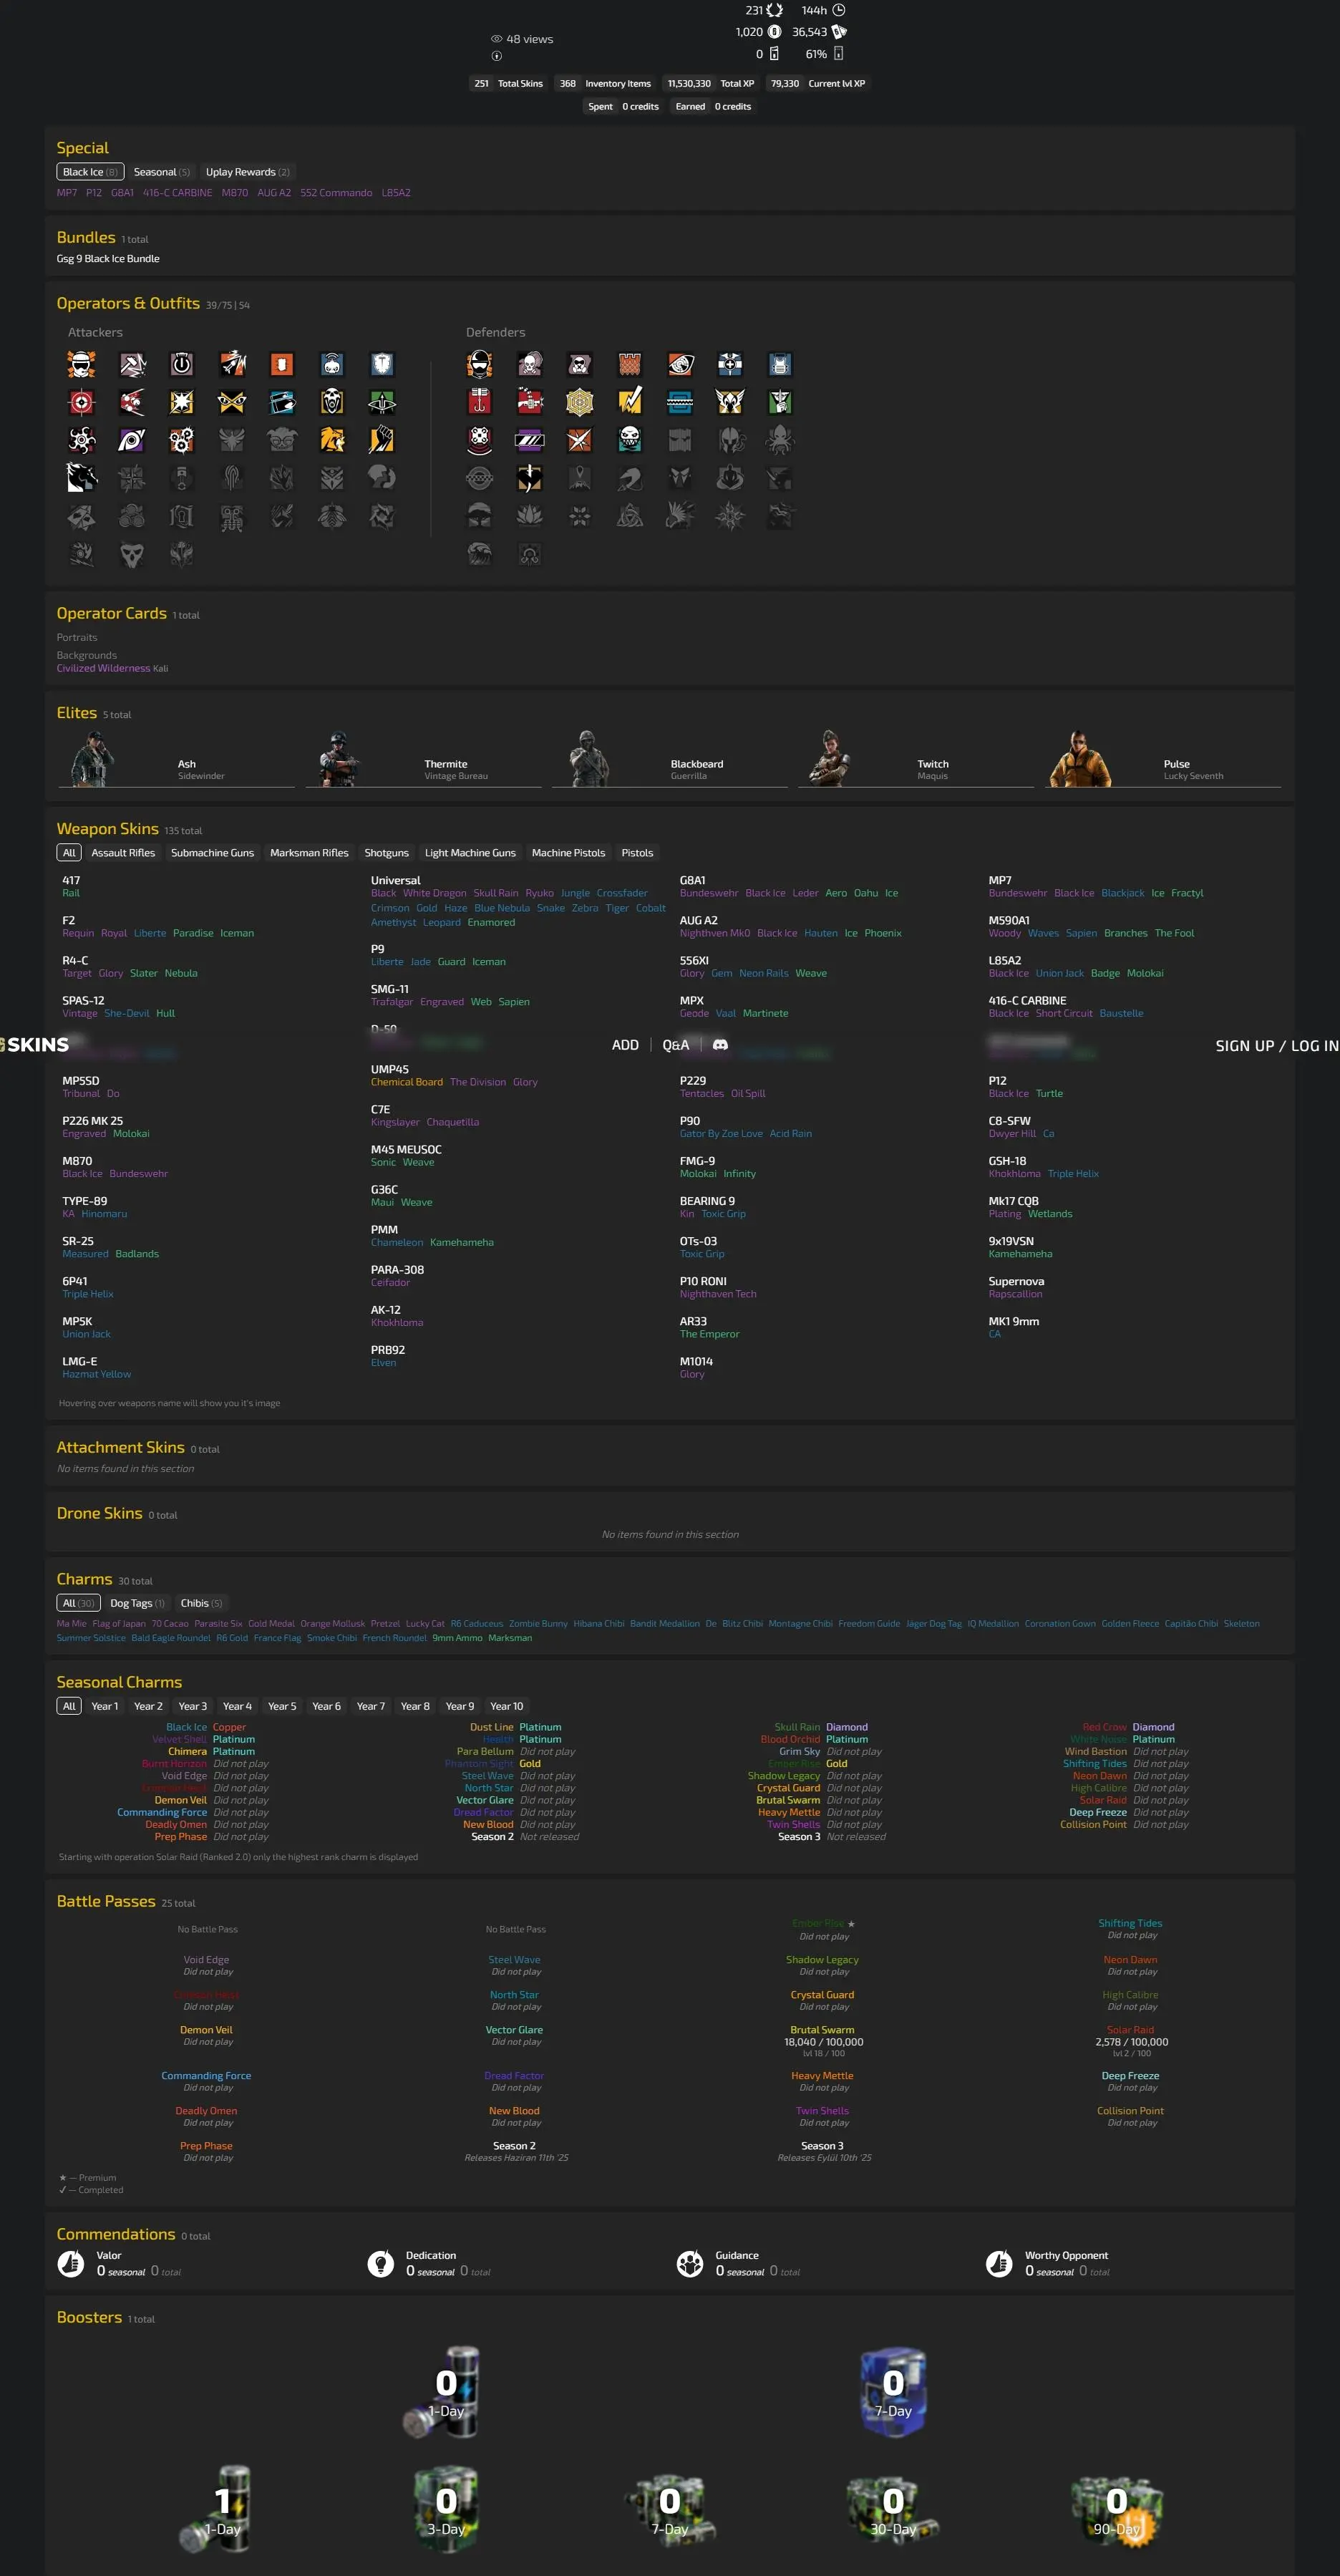Screen dimensions: 1340x2576
Task: Click the Discord icon in the navigation bar
Action: coord(720,1045)
